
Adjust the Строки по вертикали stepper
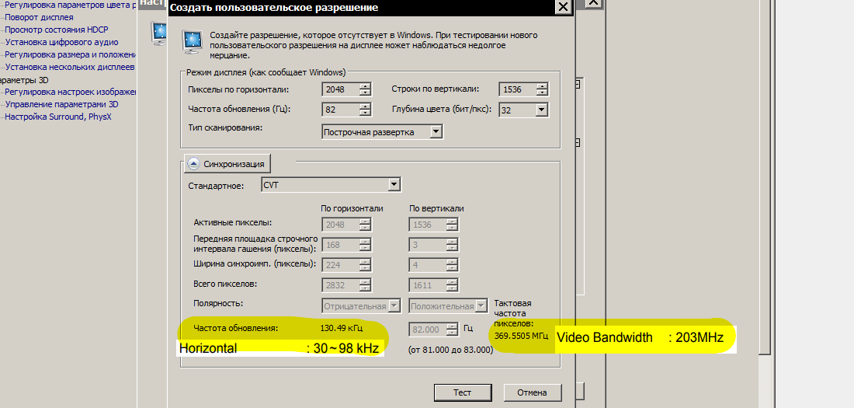tap(542, 89)
